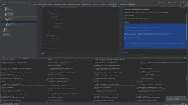
Task: Click the Debug icon beside the Run icon
Action: coord(169,3)
